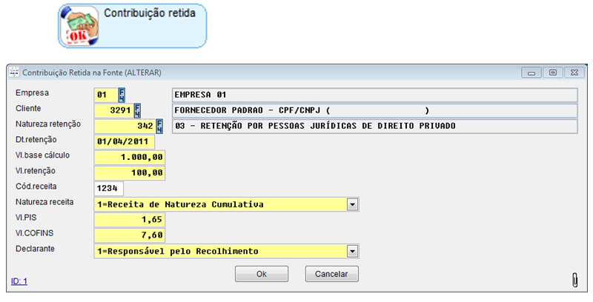Open the ID: 1 link
The image size is (593, 302).
[x=19, y=281]
